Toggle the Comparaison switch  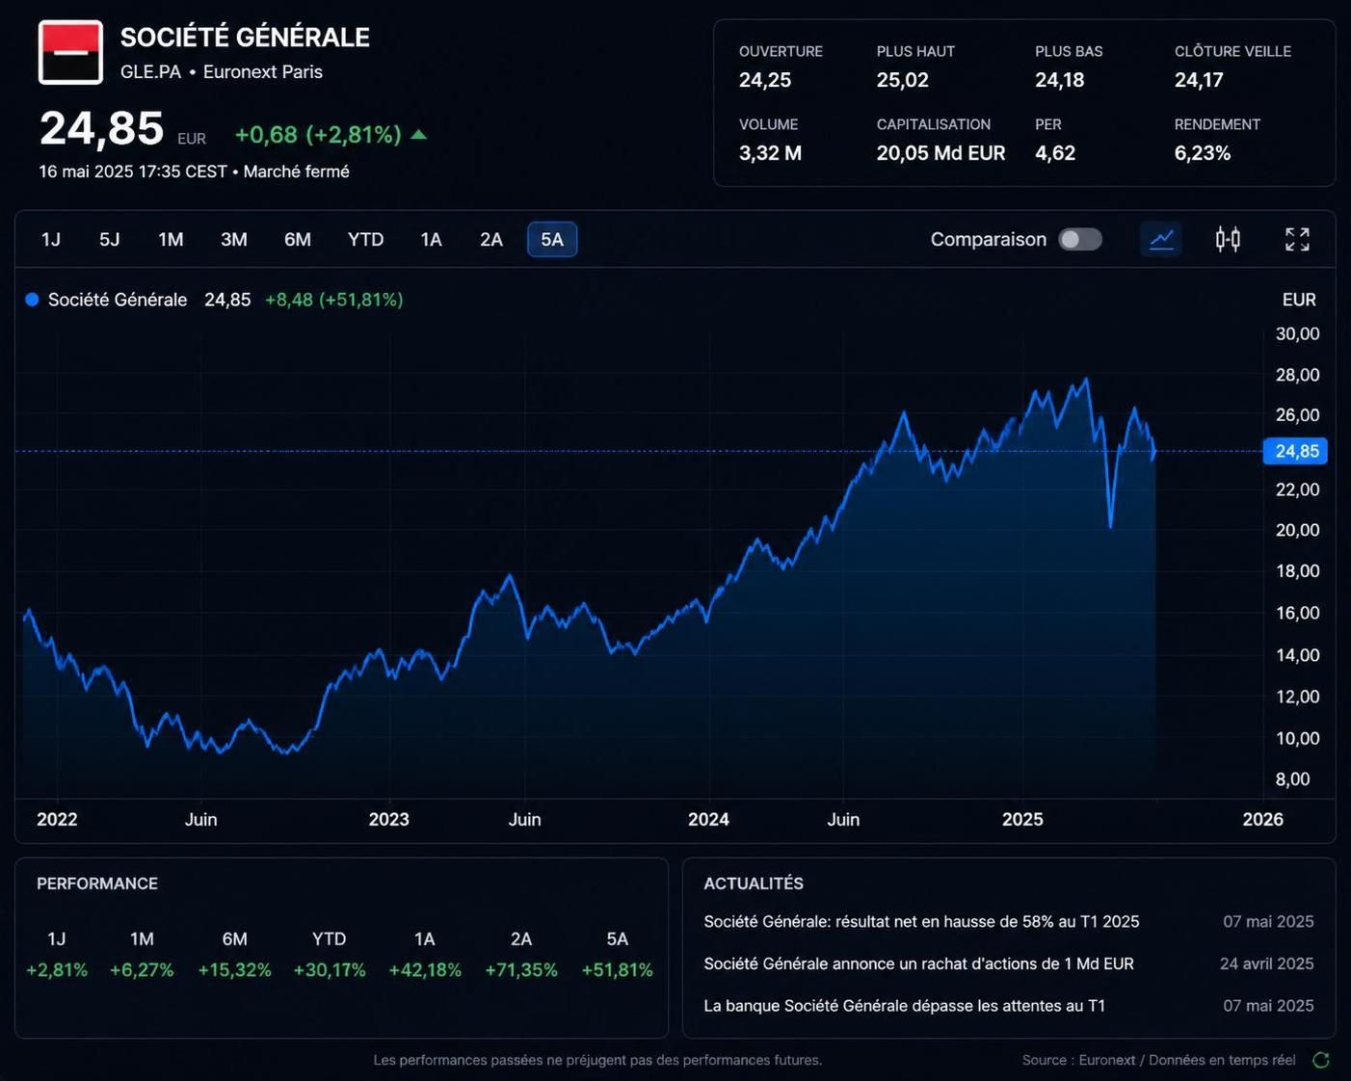click(x=1080, y=239)
